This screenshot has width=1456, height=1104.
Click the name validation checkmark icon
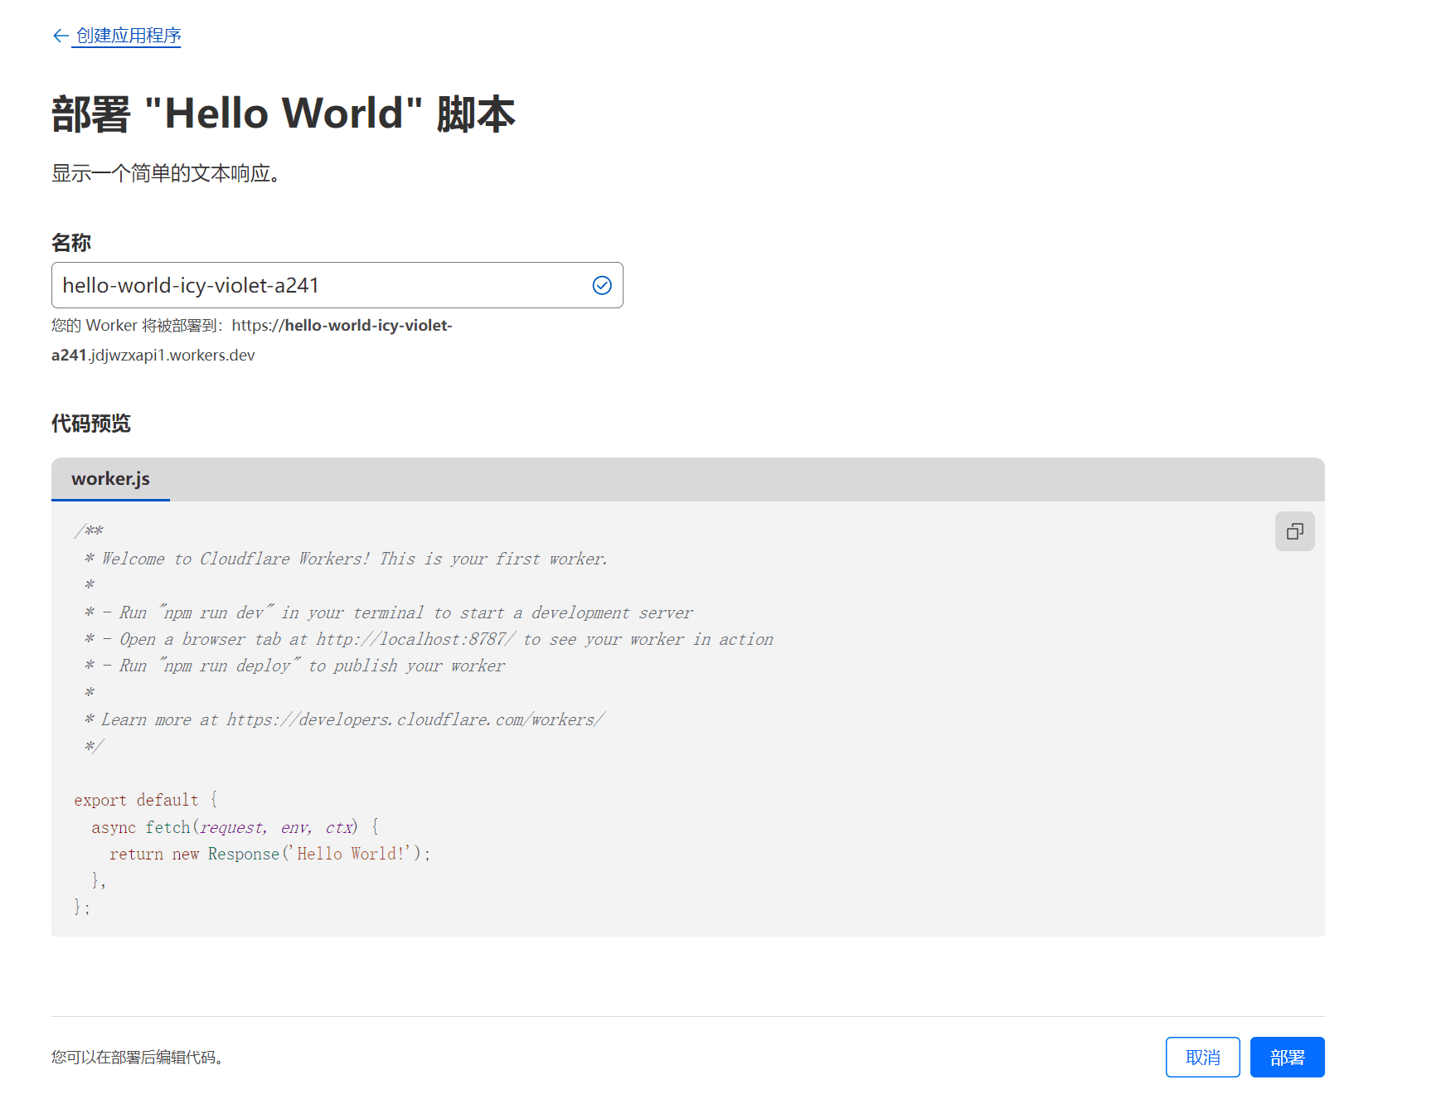pos(602,285)
